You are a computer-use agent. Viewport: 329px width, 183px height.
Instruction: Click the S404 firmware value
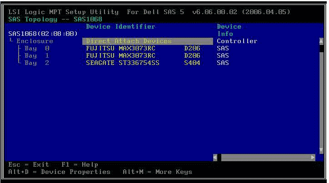pyautogui.click(x=192, y=63)
